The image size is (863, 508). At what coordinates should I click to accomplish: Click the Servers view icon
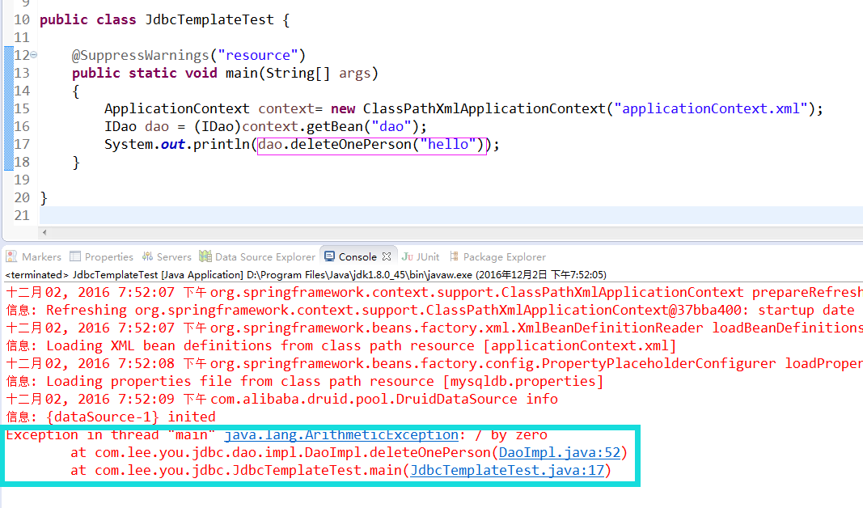point(147,256)
